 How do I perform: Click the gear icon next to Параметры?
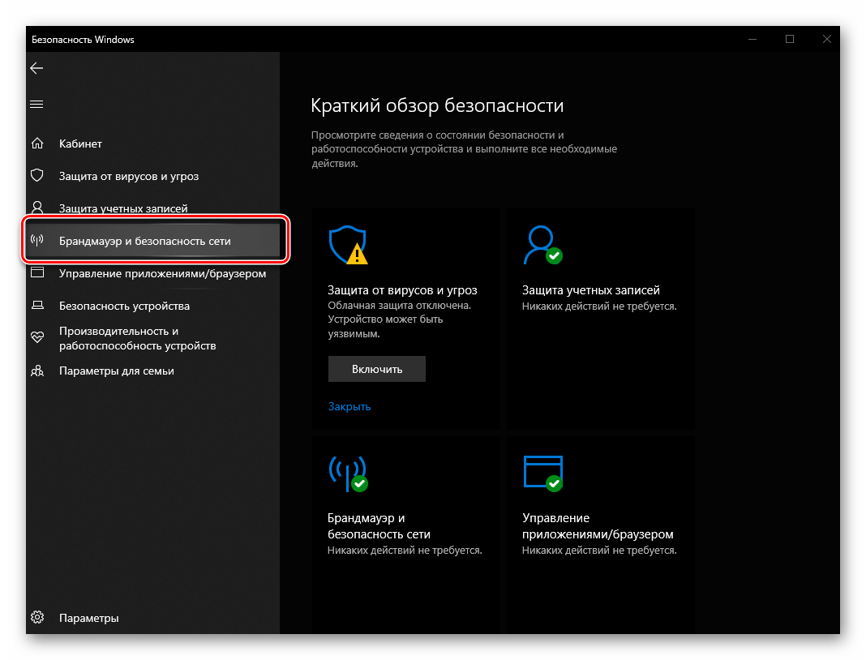(x=37, y=618)
